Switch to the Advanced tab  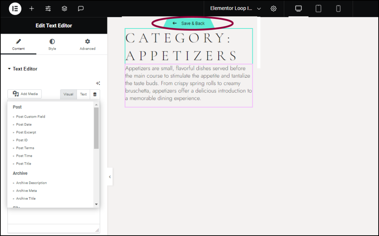[x=87, y=44]
